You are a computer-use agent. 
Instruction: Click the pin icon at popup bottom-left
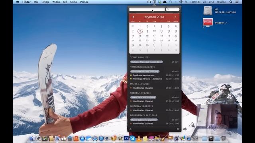pos(130,129)
